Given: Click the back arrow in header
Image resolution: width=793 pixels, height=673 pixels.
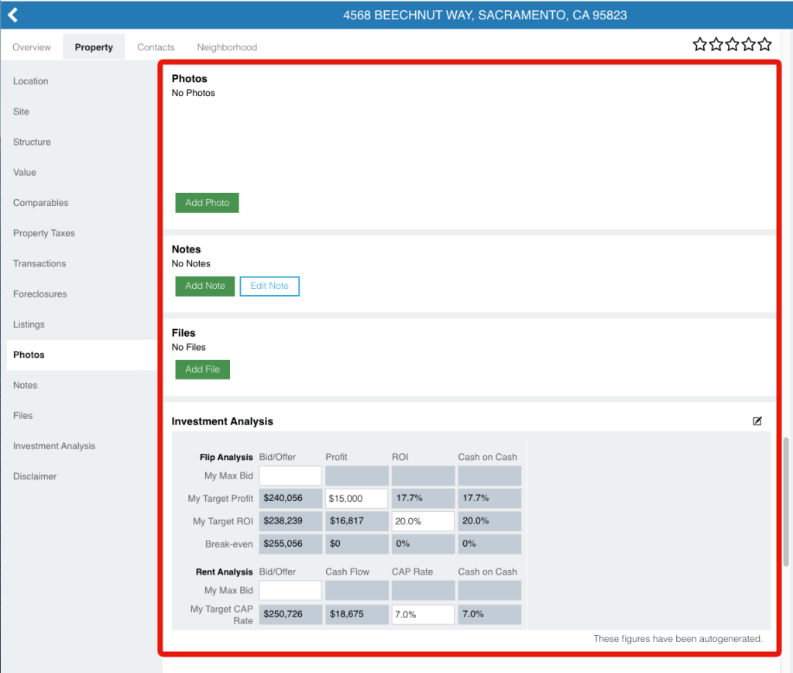Looking at the screenshot, I should 12,15.
